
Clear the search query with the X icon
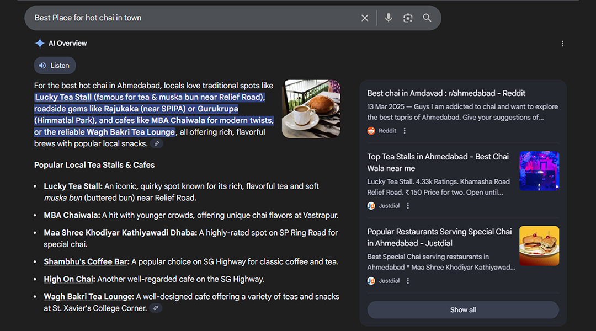(365, 18)
